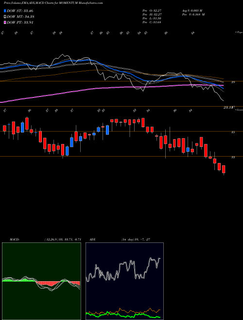Click the green DI line in ADX chart

123,315
